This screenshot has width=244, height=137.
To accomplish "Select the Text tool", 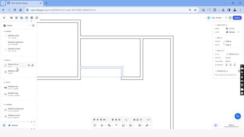I will tap(116, 125).
